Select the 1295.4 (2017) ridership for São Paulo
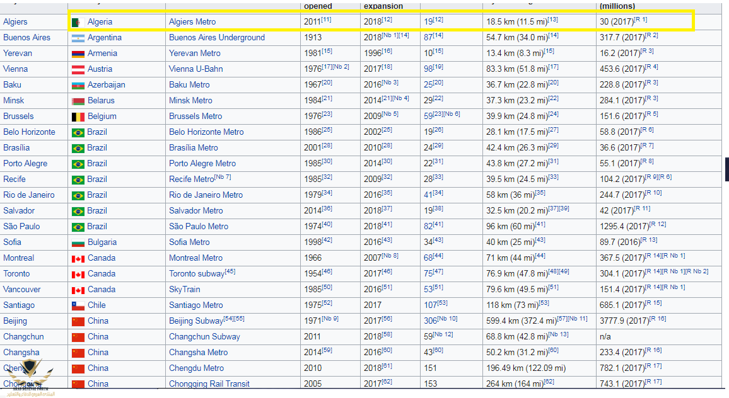Viewport: 729px width, 398px height. [x=624, y=227]
